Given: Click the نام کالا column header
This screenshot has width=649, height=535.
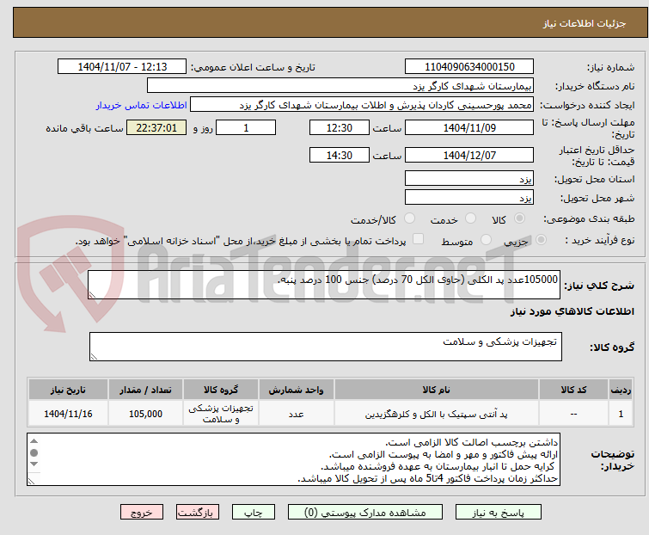Looking at the screenshot, I should click(437, 390).
